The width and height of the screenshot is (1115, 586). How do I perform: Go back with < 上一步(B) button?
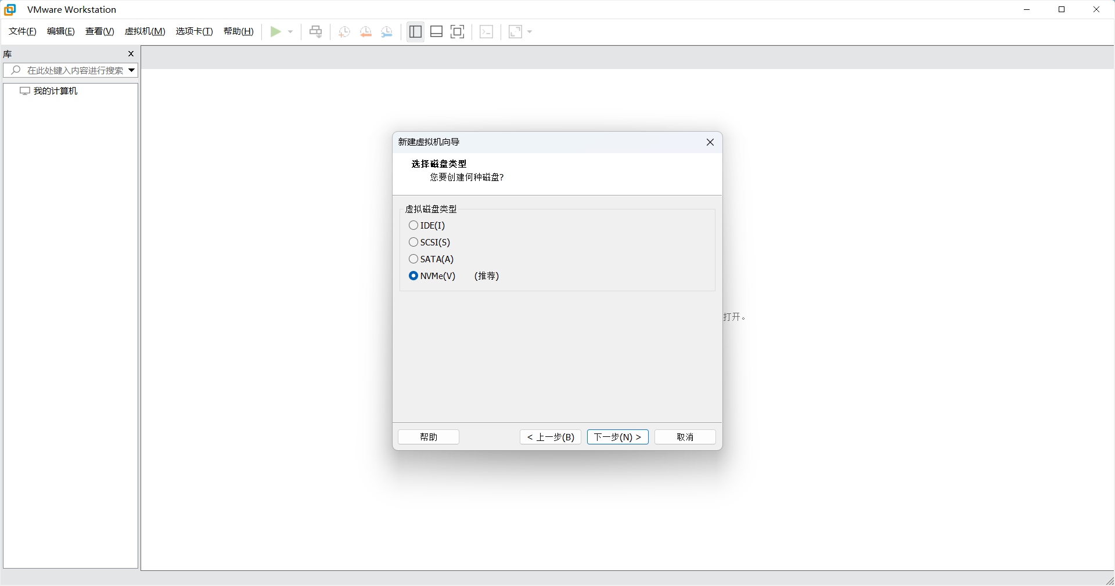coord(551,437)
